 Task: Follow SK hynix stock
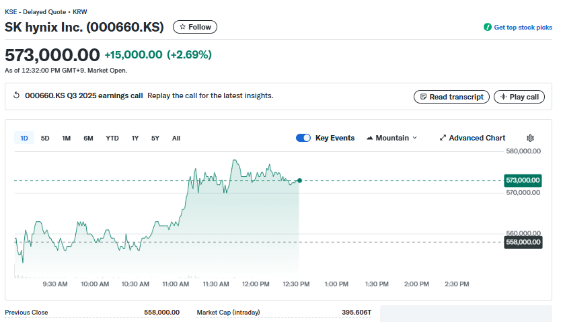coord(195,27)
